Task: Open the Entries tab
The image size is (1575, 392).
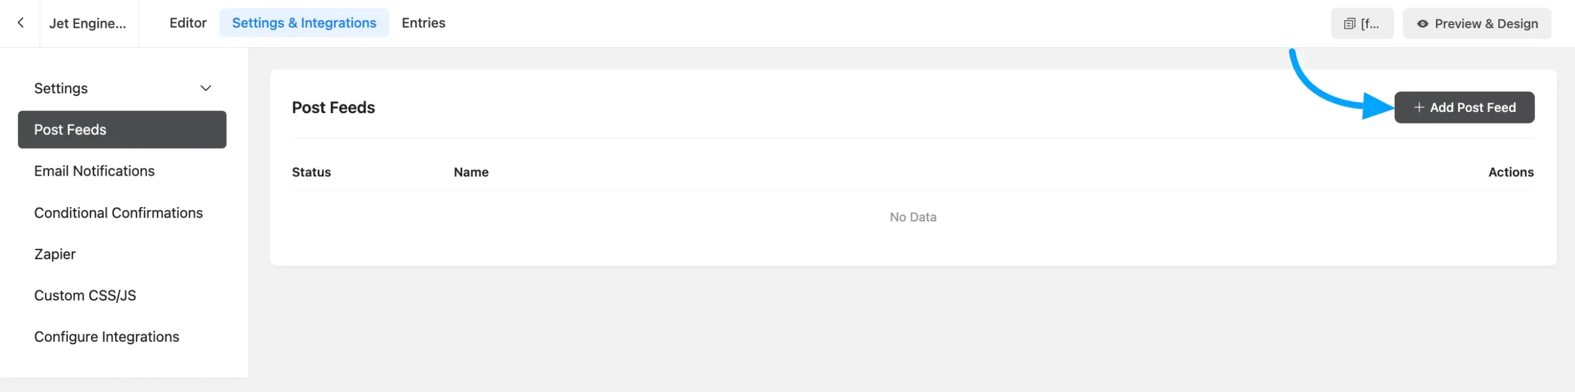Action: [x=423, y=23]
